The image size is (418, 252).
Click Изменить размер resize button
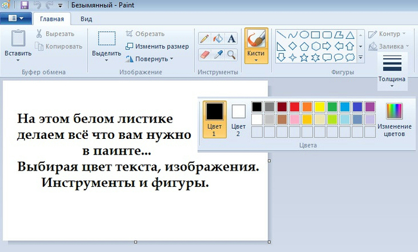pos(157,47)
